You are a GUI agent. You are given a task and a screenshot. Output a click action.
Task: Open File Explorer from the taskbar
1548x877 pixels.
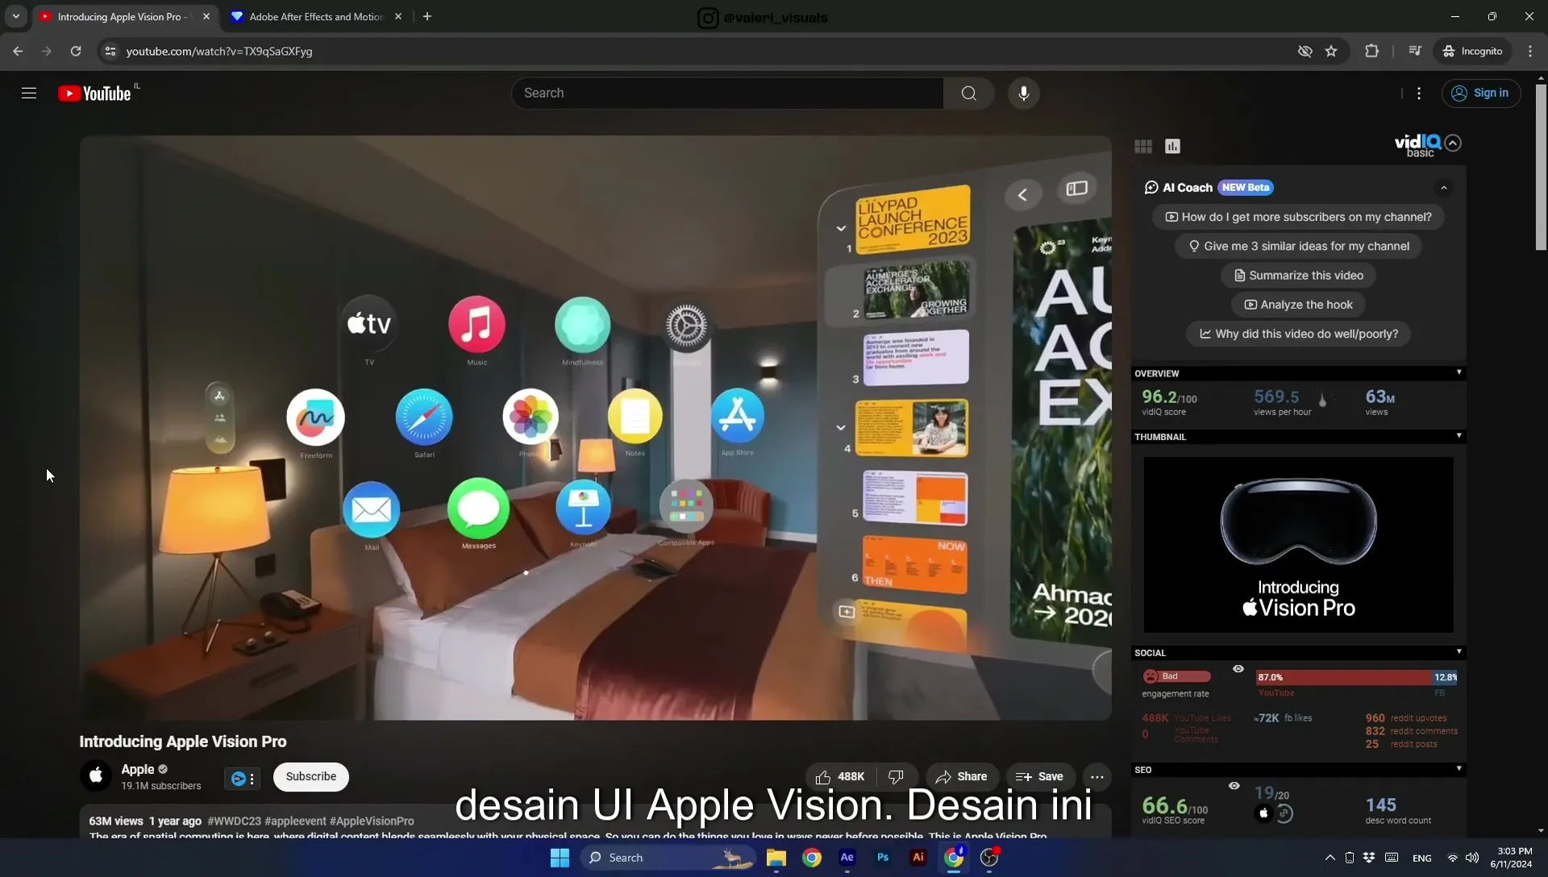776,858
